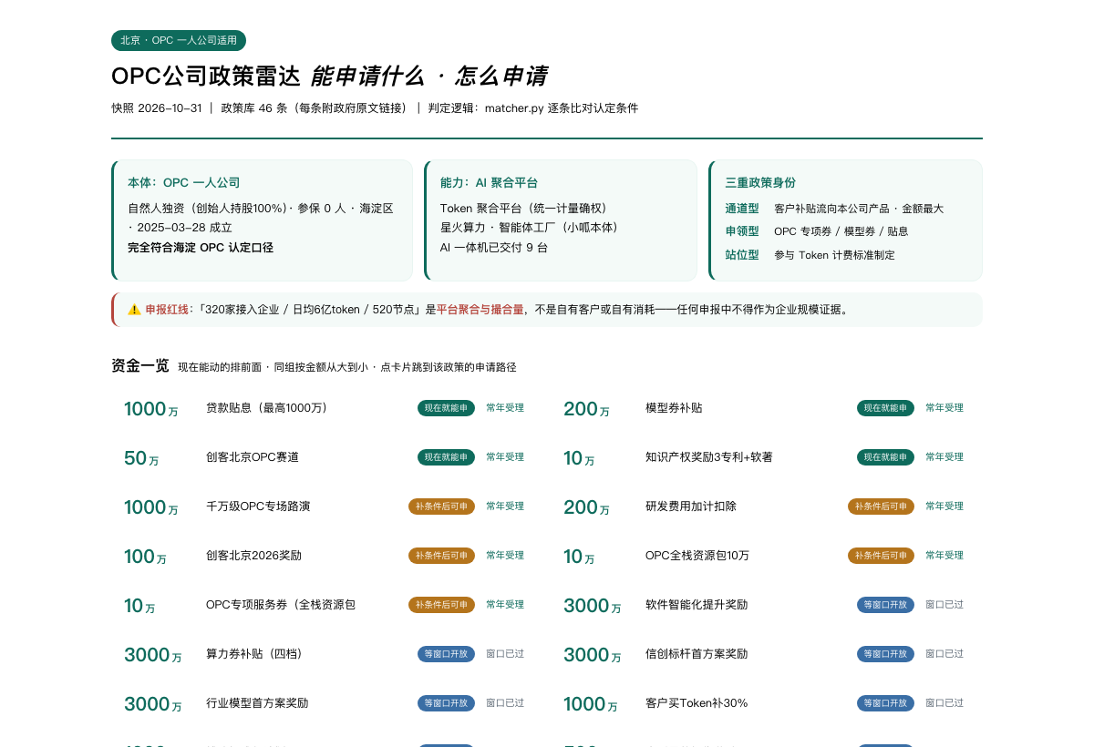This screenshot has height=747, width=1094.
Task: Click the 站位型 label in 三重政策身份 card
Action: (742, 255)
